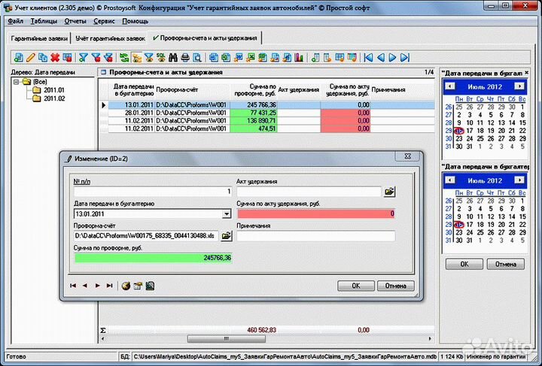Open search with the binoculars icon
542x366 pixels.
[173, 57]
